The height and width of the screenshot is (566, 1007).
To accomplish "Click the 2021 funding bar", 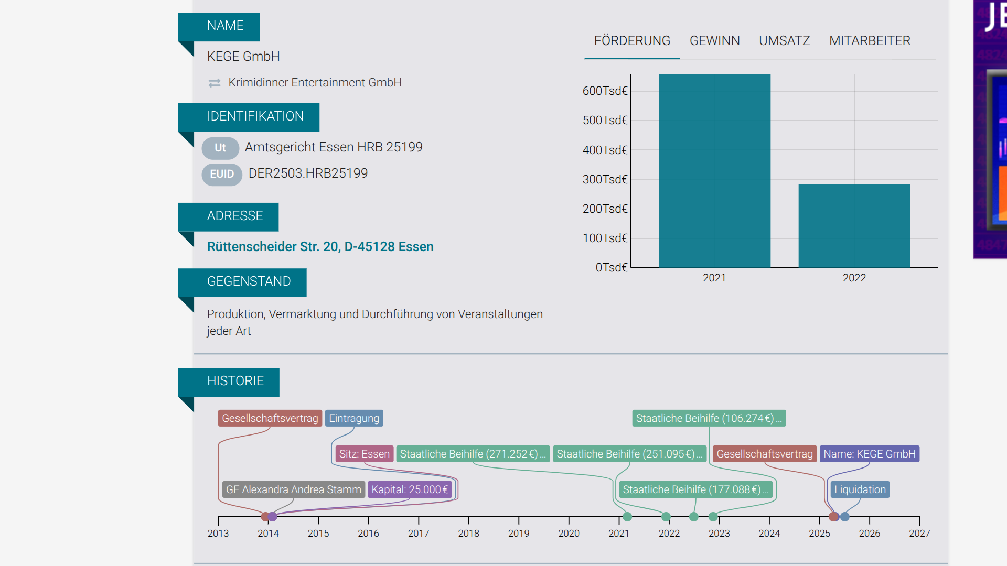I will click(x=714, y=171).
